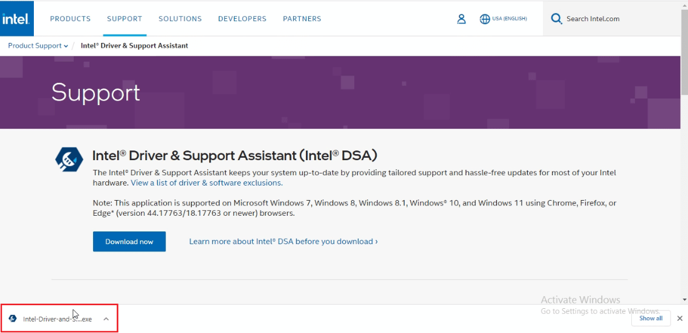Click the search magnifier icon
This screenshot has width=688, height=333.
[556, 19]
